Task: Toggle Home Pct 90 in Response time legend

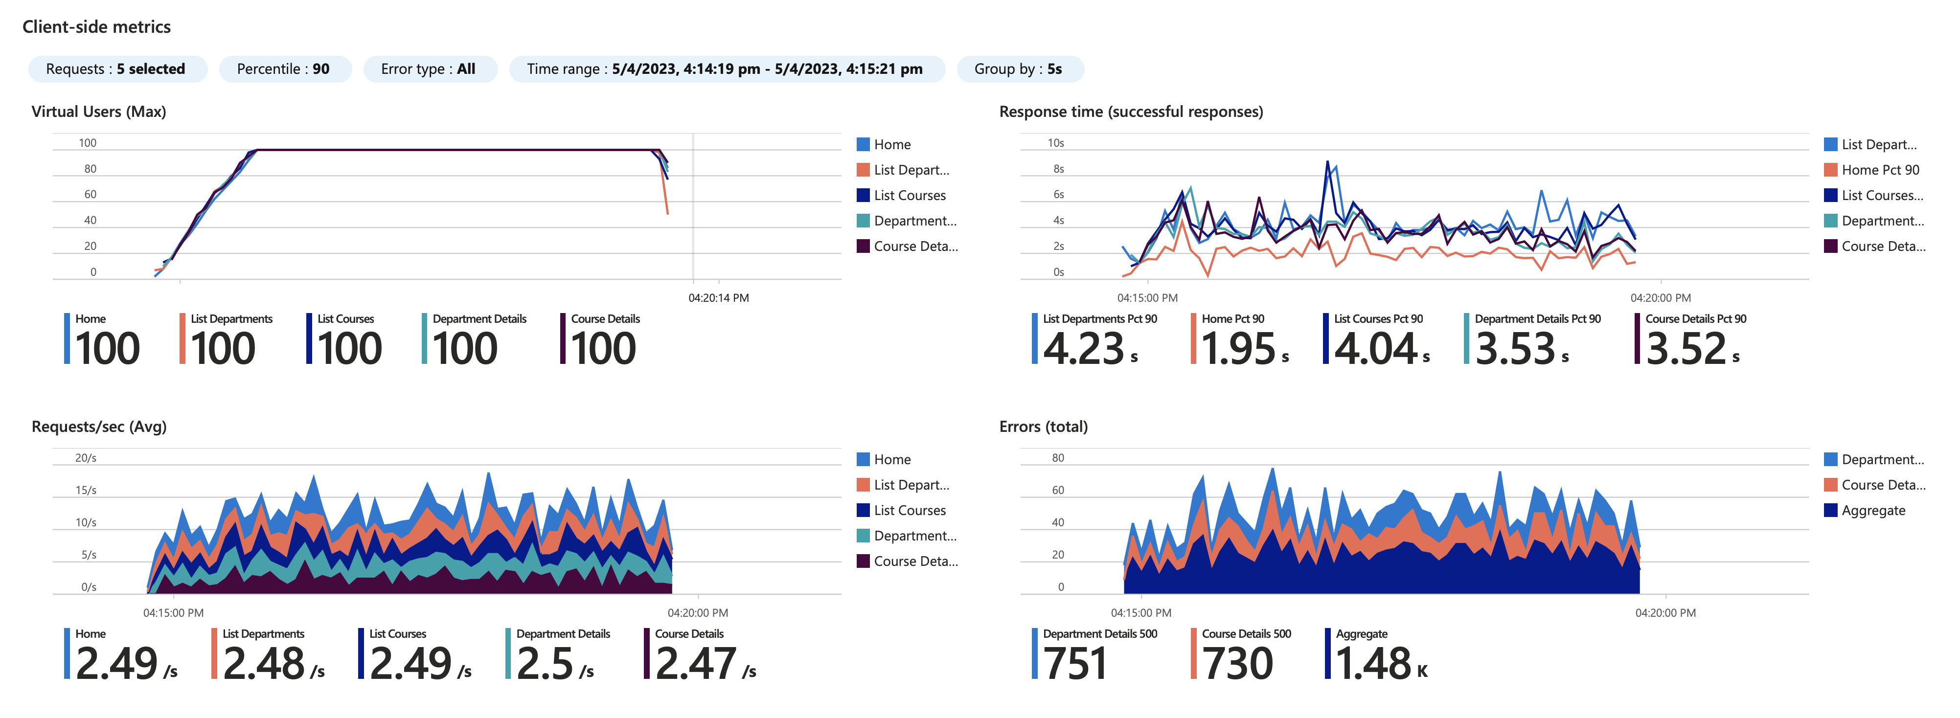Action: (1879, 170)
